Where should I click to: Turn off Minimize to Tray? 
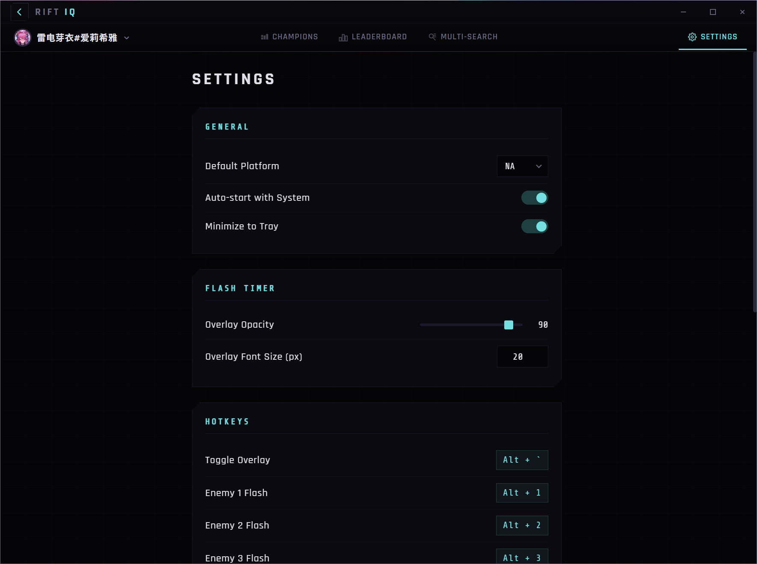535,226
